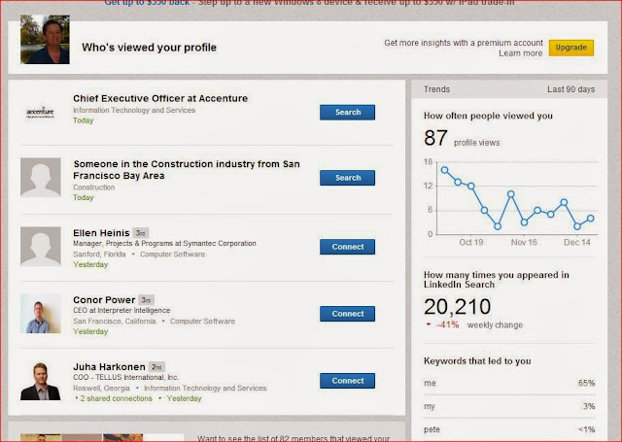
Task: Click 'Roswell, Georgia' location text
Action: [101, 389]
